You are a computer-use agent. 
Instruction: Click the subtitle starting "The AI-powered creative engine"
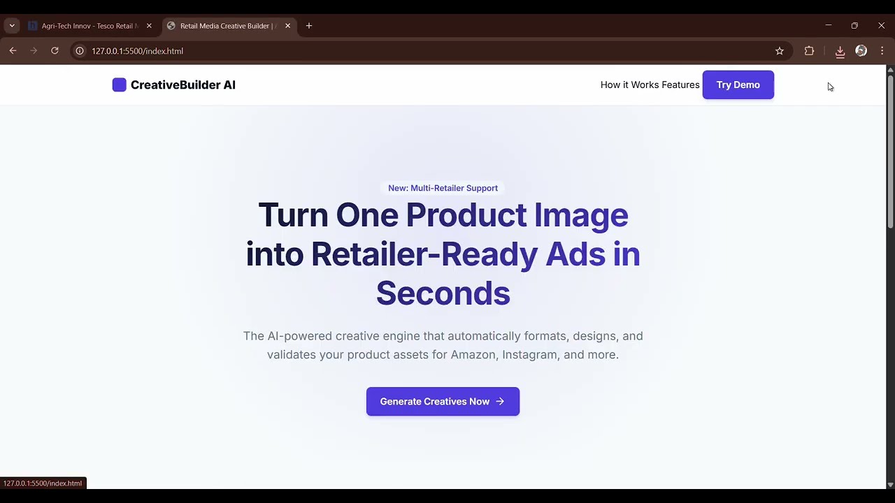coord(443,345)
